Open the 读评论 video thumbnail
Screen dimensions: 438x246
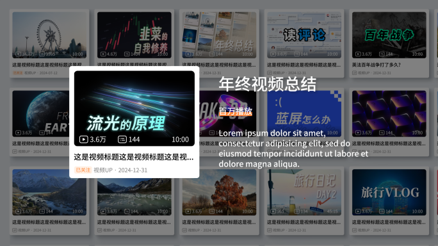tap(304, 35)
